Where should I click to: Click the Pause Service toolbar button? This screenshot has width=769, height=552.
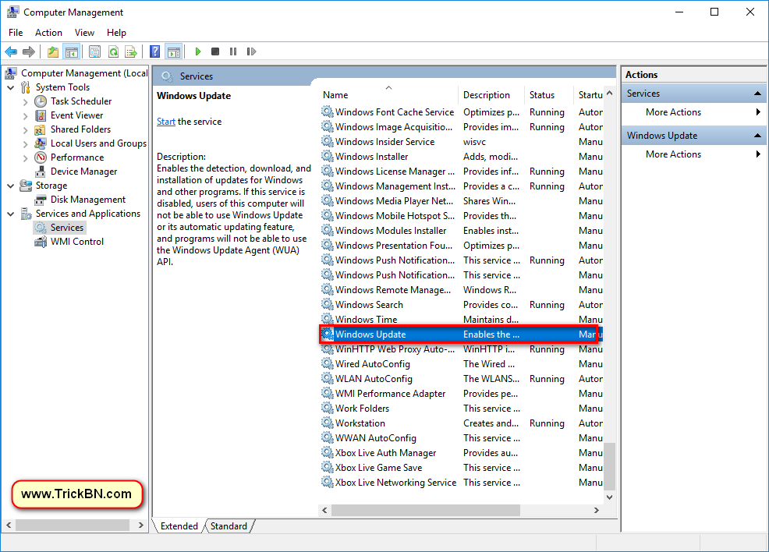pos(233,51)
